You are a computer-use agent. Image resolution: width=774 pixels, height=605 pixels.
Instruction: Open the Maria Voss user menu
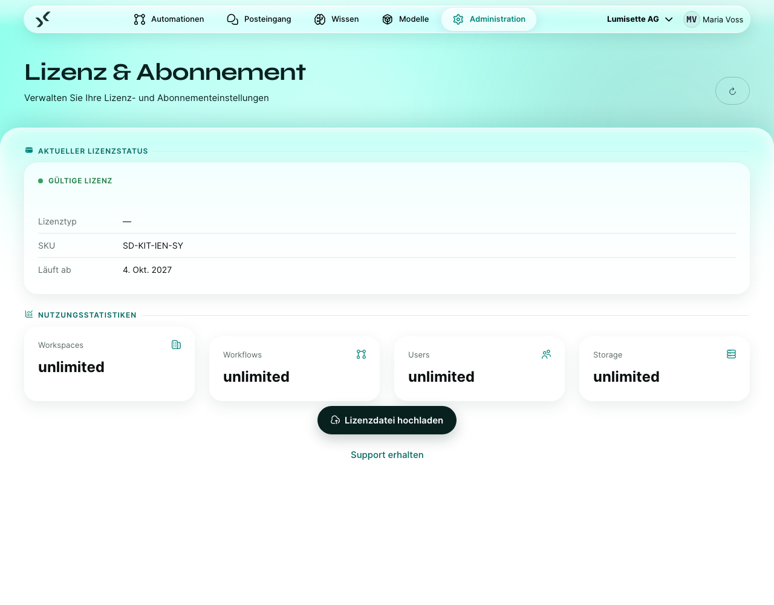coord(714,19)
